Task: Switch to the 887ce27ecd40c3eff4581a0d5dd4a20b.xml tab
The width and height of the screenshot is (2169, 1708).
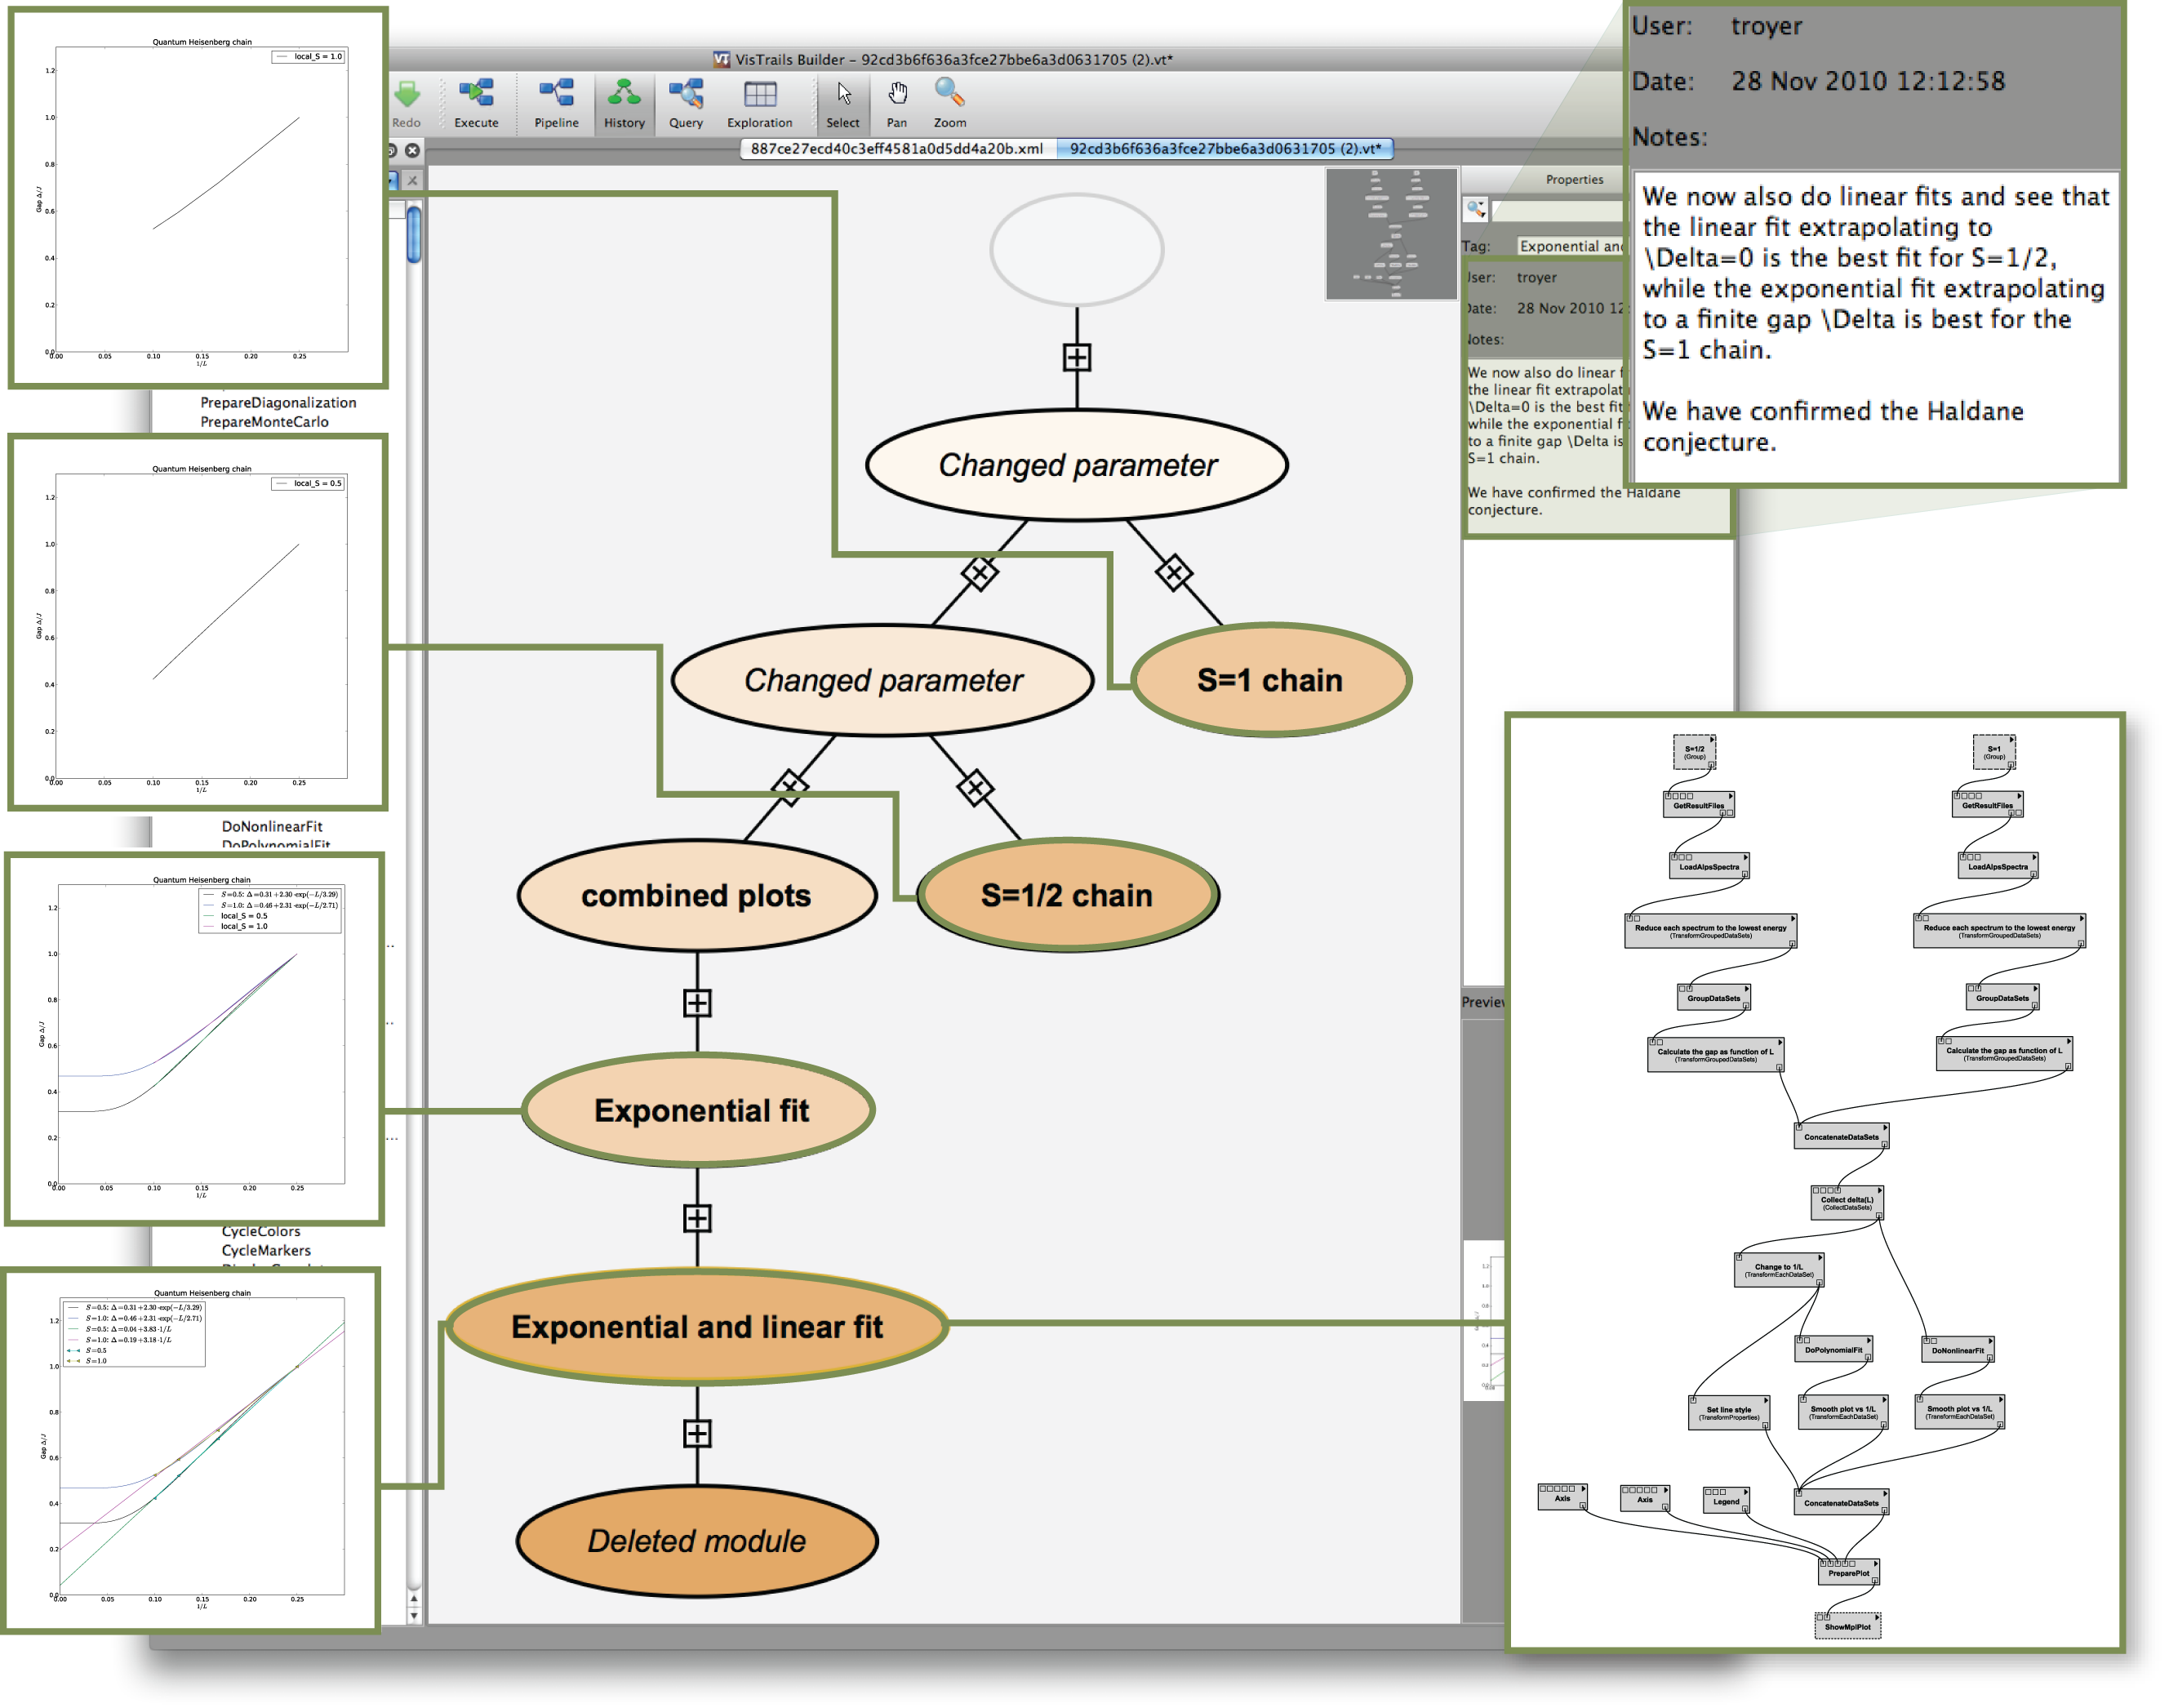Action: coord(896,148)
